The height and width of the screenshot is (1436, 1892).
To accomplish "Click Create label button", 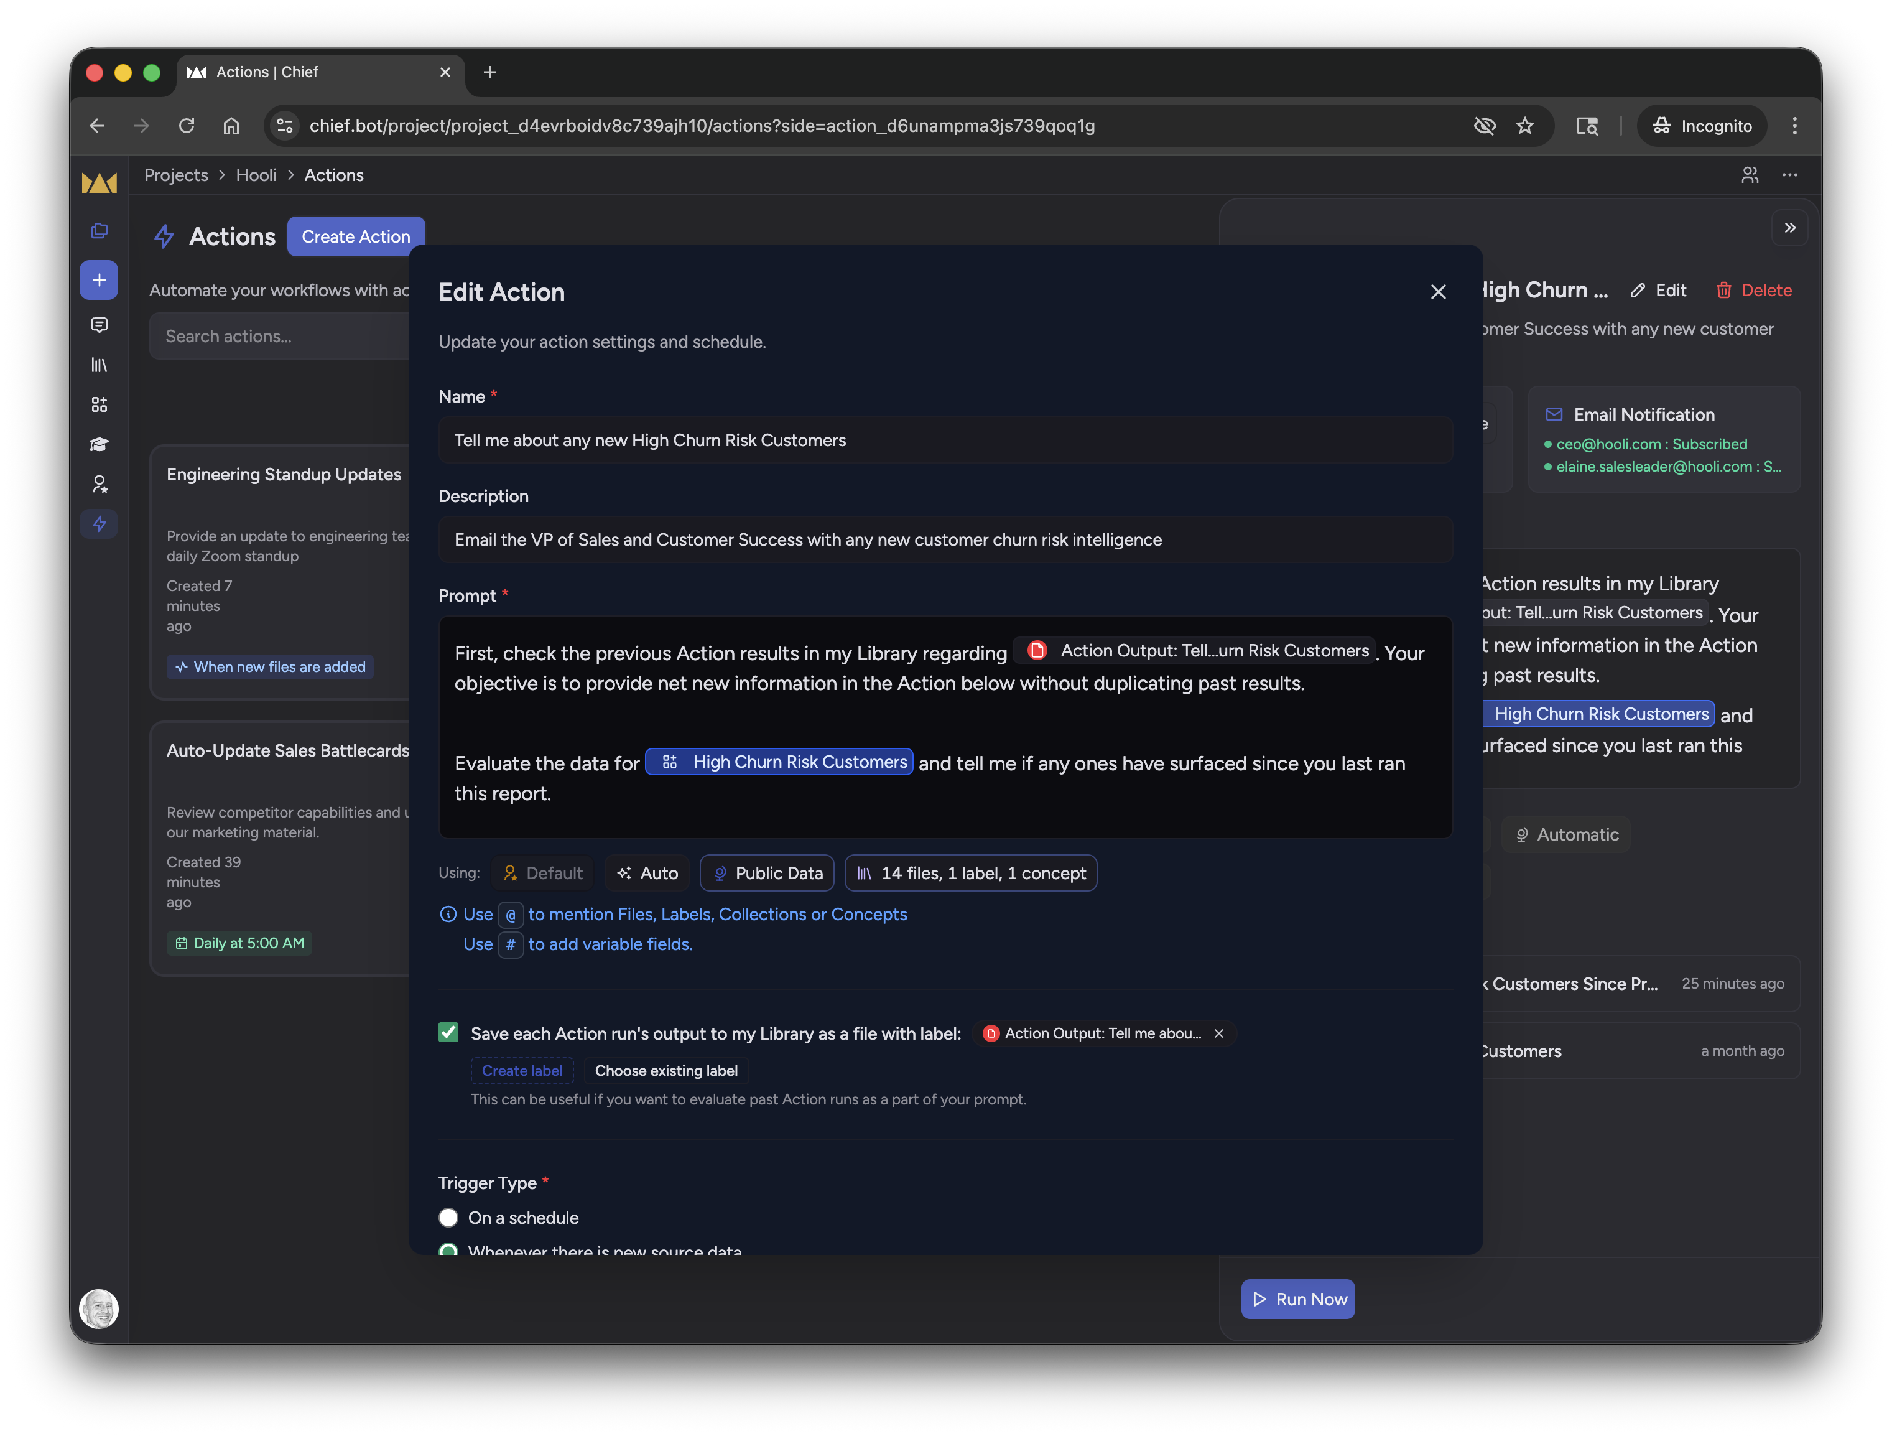I will [x=522, y=1071].
